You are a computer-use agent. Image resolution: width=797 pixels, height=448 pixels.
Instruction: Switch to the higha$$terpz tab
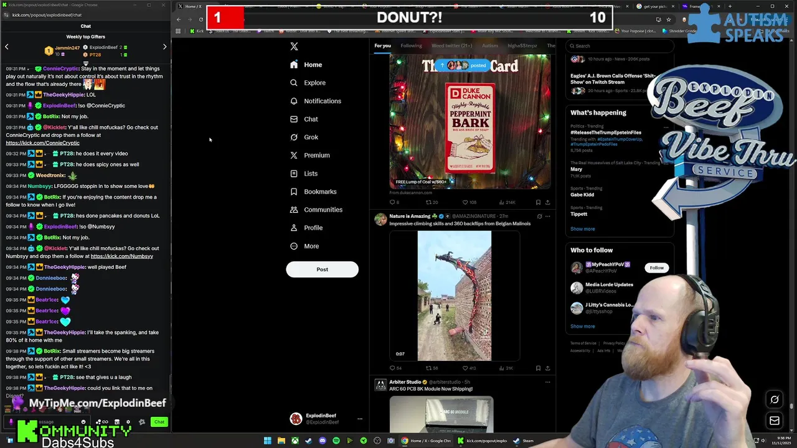pyautogui.click(x=522, y=45)
